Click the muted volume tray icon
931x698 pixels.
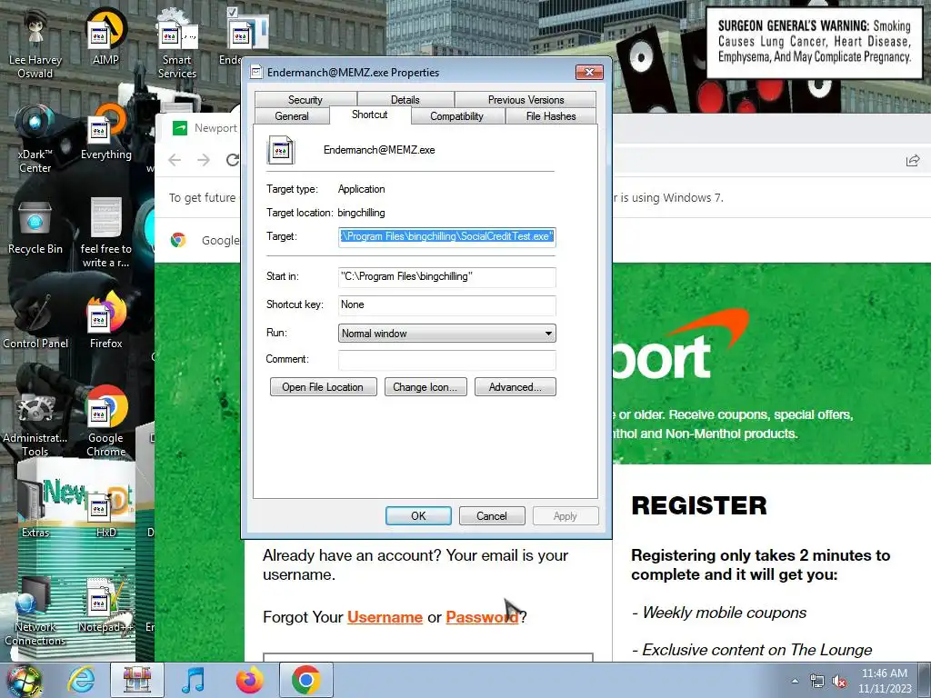coord(839,681)
